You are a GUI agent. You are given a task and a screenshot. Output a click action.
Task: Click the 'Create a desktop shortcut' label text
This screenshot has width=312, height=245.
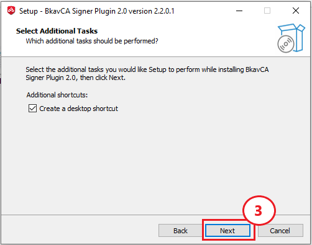point(78,109)
